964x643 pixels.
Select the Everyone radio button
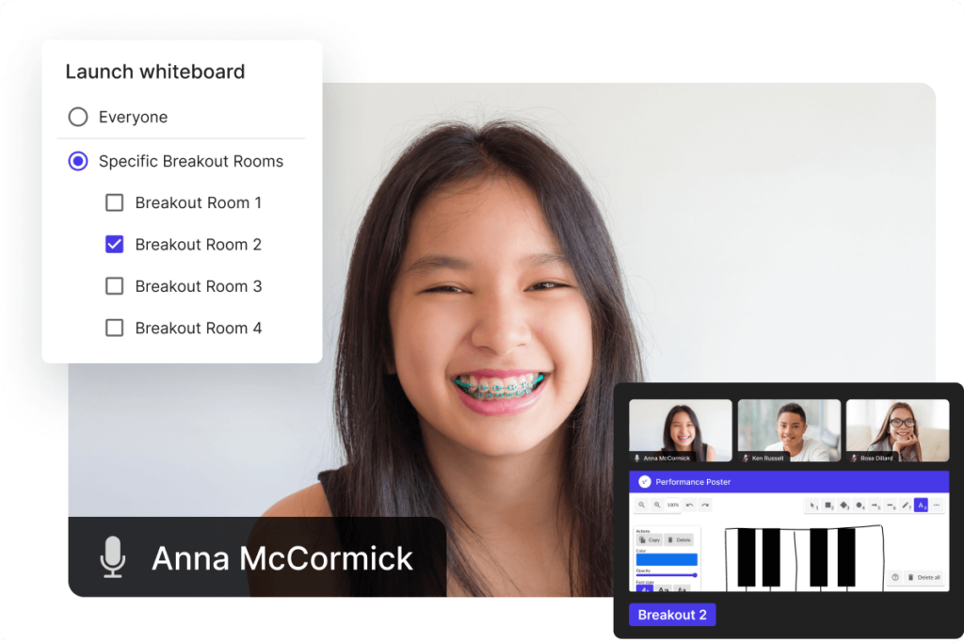click(77, 117)
